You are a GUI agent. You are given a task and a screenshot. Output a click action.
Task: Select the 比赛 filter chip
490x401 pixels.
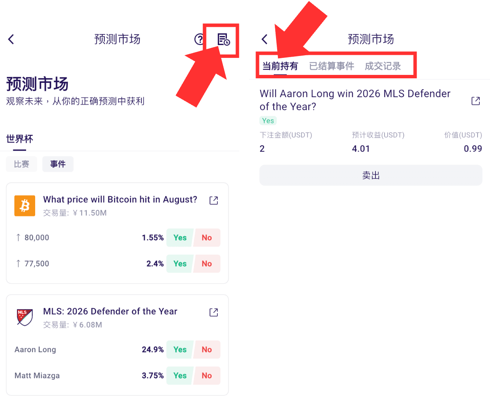22,164
